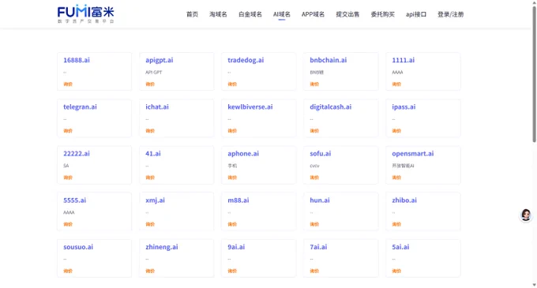
Task: Open the bnbchain.ai domain link
Action: tap(328, 60)
